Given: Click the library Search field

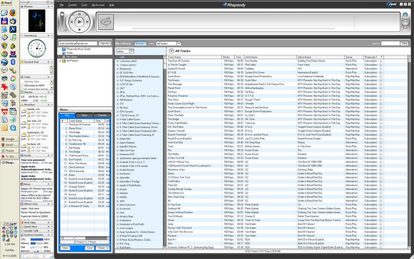Looking at the screenshot, I should pyautogui.click(x=391, y=43).
